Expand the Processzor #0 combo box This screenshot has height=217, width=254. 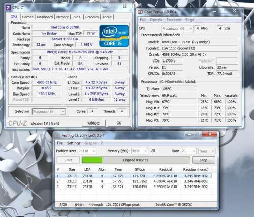[x=177, y=28]
